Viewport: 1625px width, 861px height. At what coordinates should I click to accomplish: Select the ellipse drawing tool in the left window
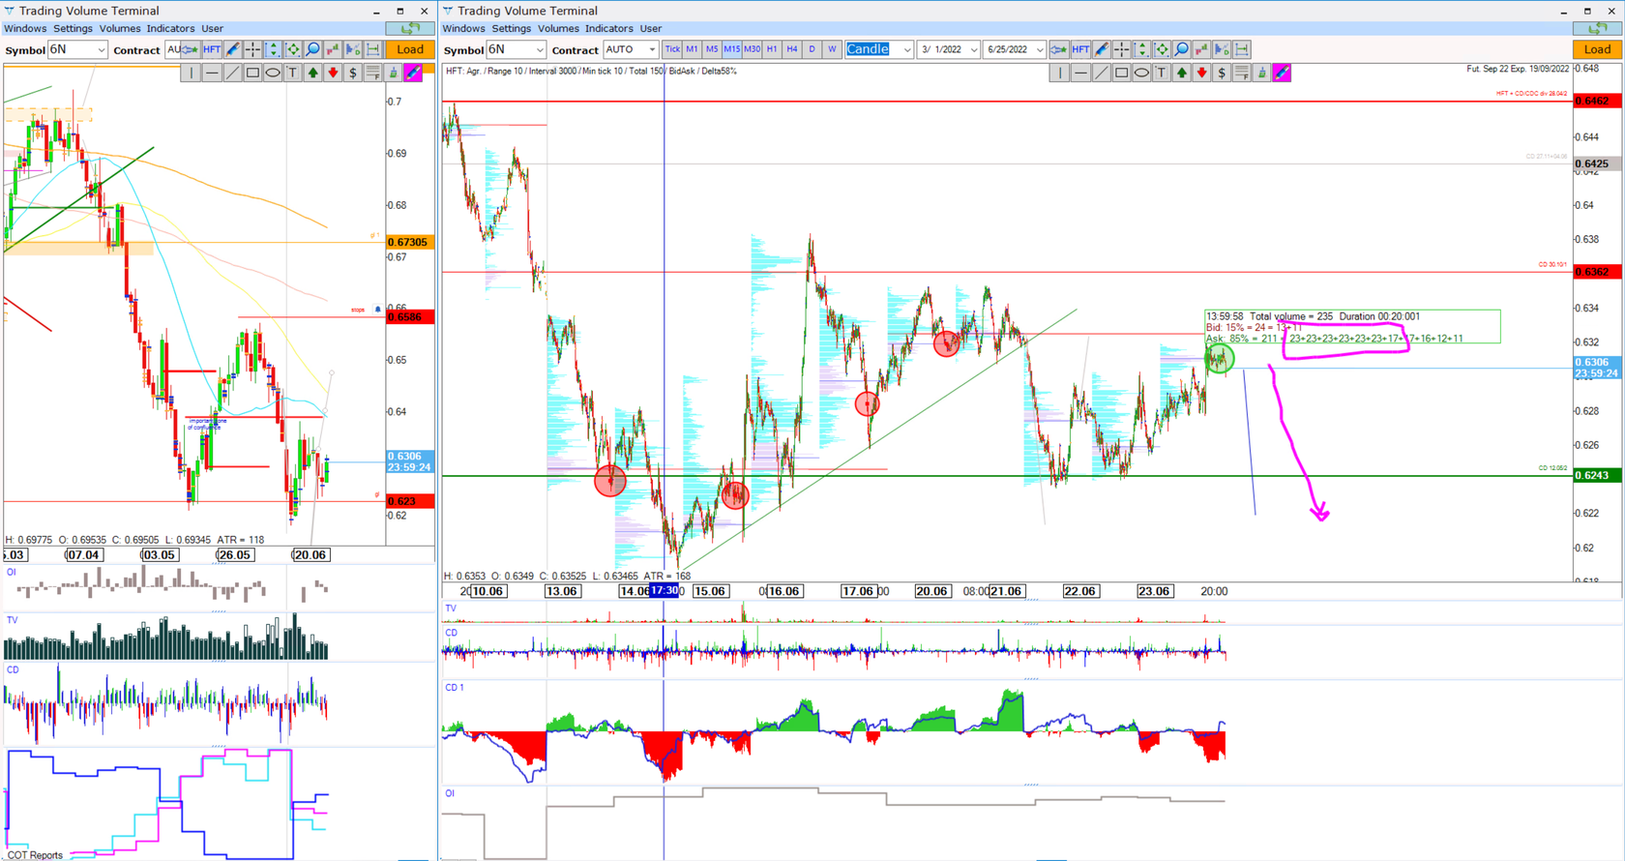(273, 73)
